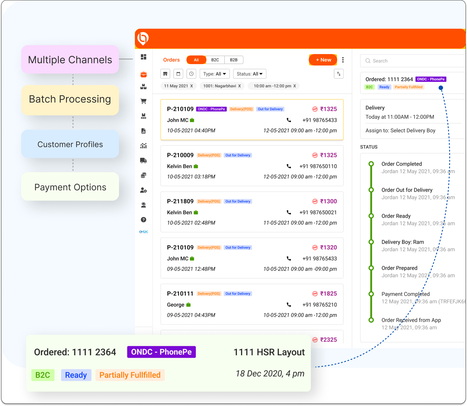The width and height of the screenshot is (467, 406).
Task: Open the delivery truck icon
Action: [143, 161]
